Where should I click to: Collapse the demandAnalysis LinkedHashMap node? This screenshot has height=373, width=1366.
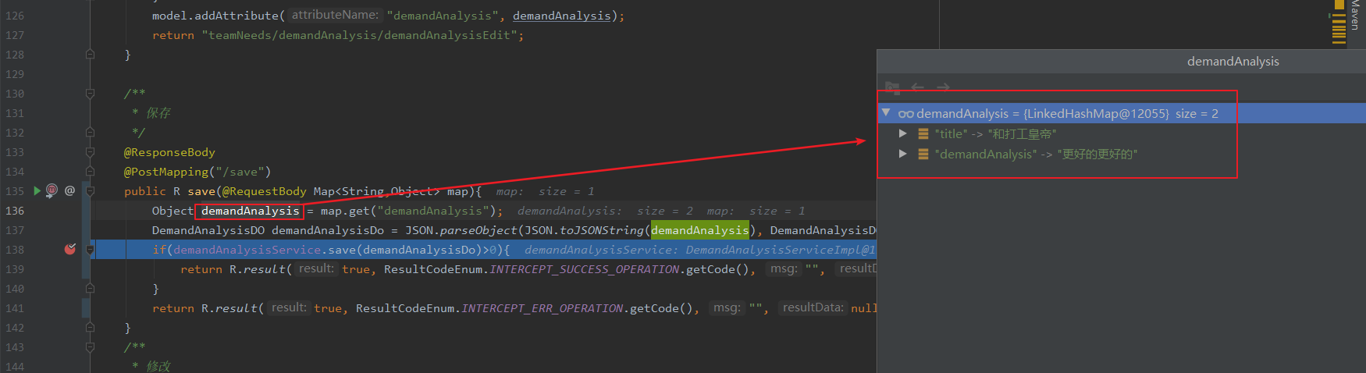coord(886,113)
